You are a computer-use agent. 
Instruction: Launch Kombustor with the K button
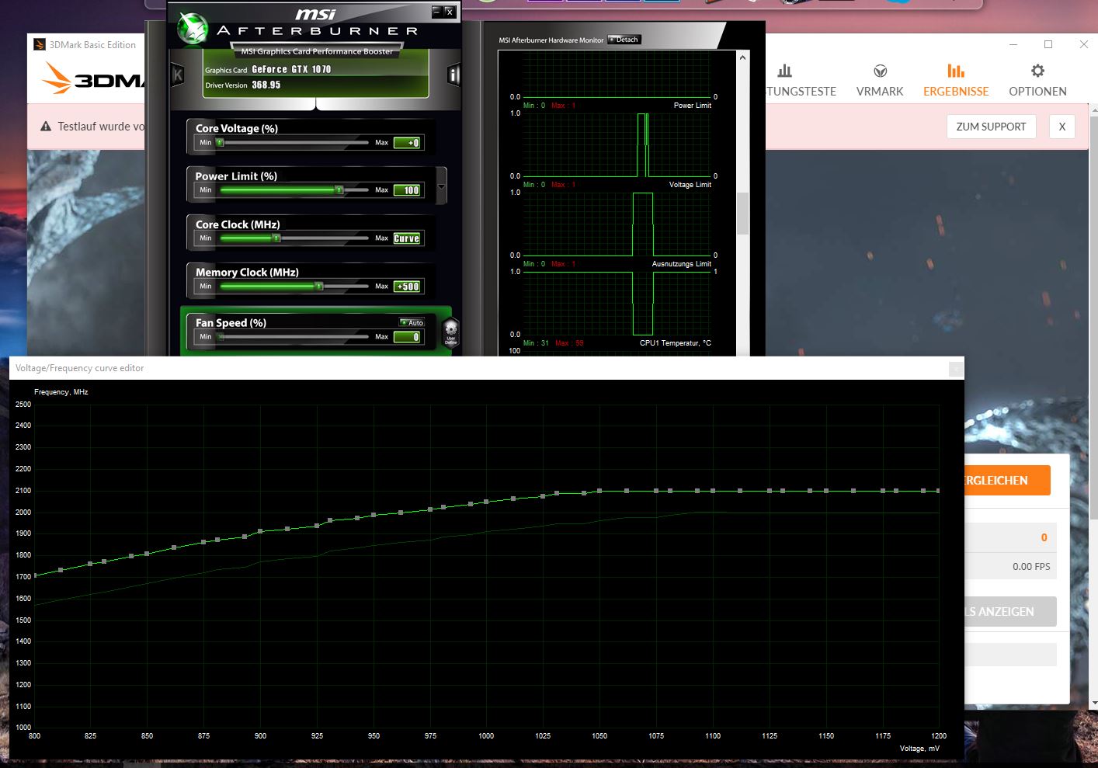[x=178, y=75]
